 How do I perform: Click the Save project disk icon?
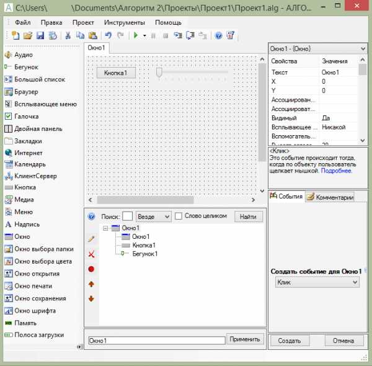40,35
